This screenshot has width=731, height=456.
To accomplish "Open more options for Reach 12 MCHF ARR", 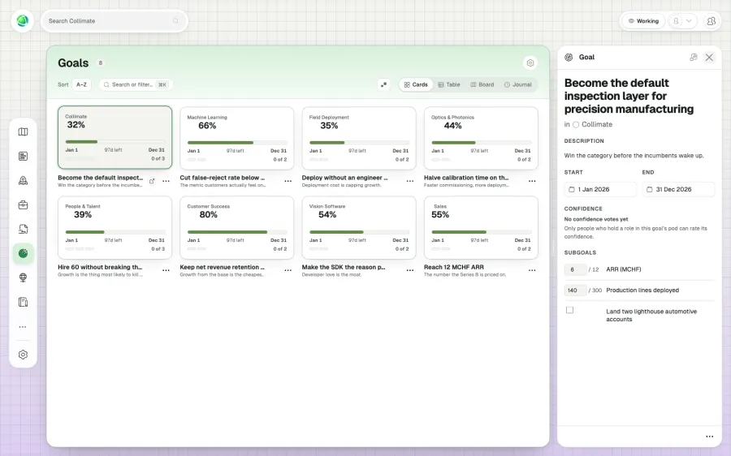I will click(x=532, y=271).
